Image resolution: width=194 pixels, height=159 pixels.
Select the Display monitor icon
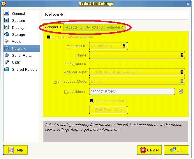tap(6, 28)
